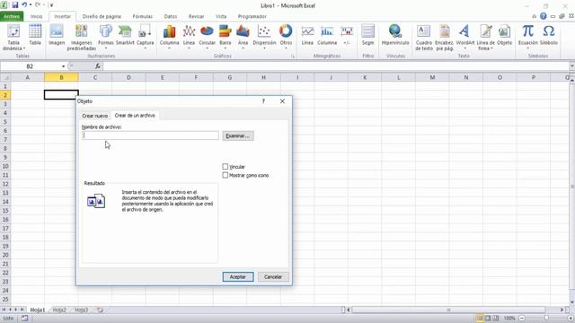Enable the Vincular checkbox
The height and width of the screenshot is (323, 575).
(x=226, y=167)
